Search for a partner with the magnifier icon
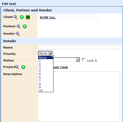 click(18, 27)
